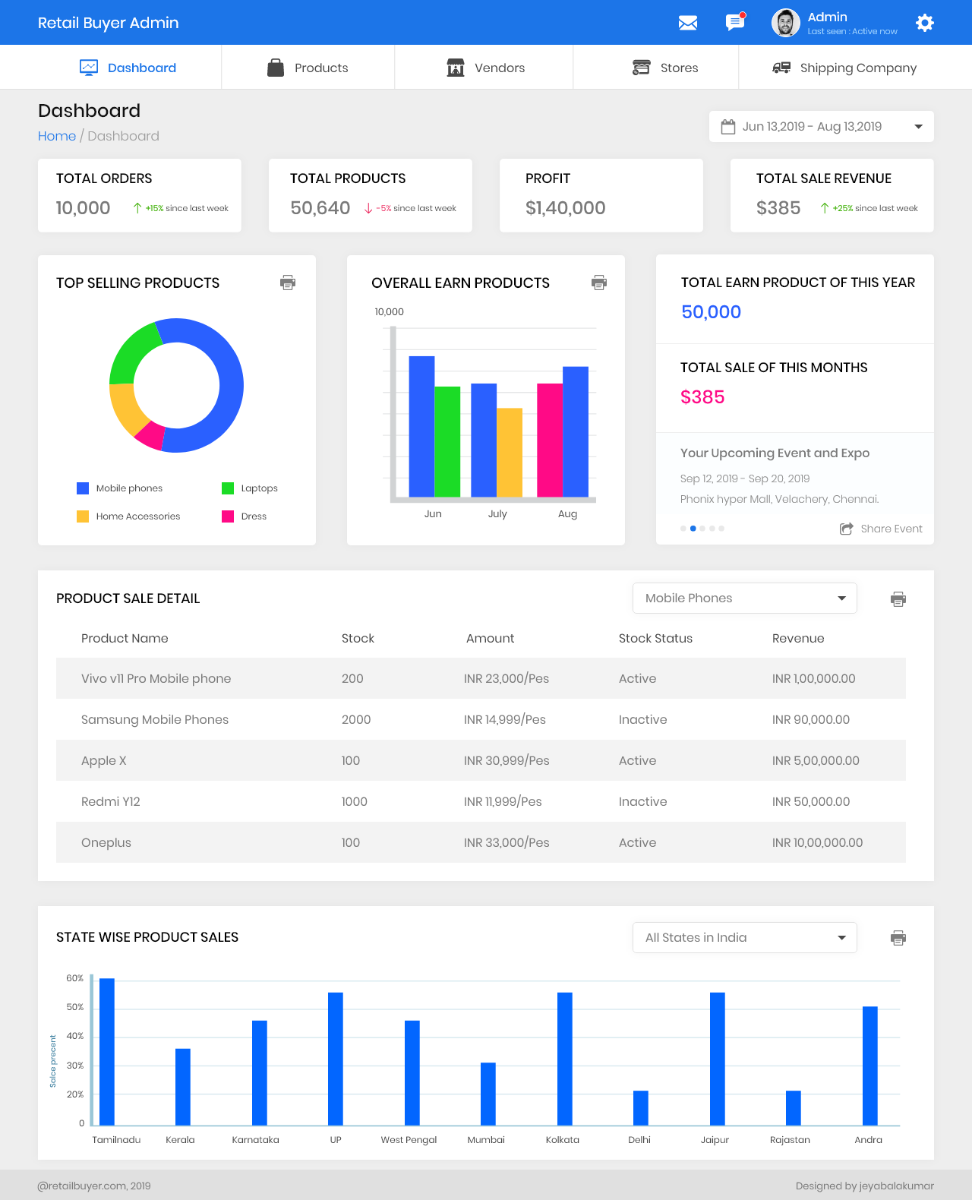The image size is (972, 1200).
Task: Print the Product Sale Detail table
Action: (x=898, y=599)
